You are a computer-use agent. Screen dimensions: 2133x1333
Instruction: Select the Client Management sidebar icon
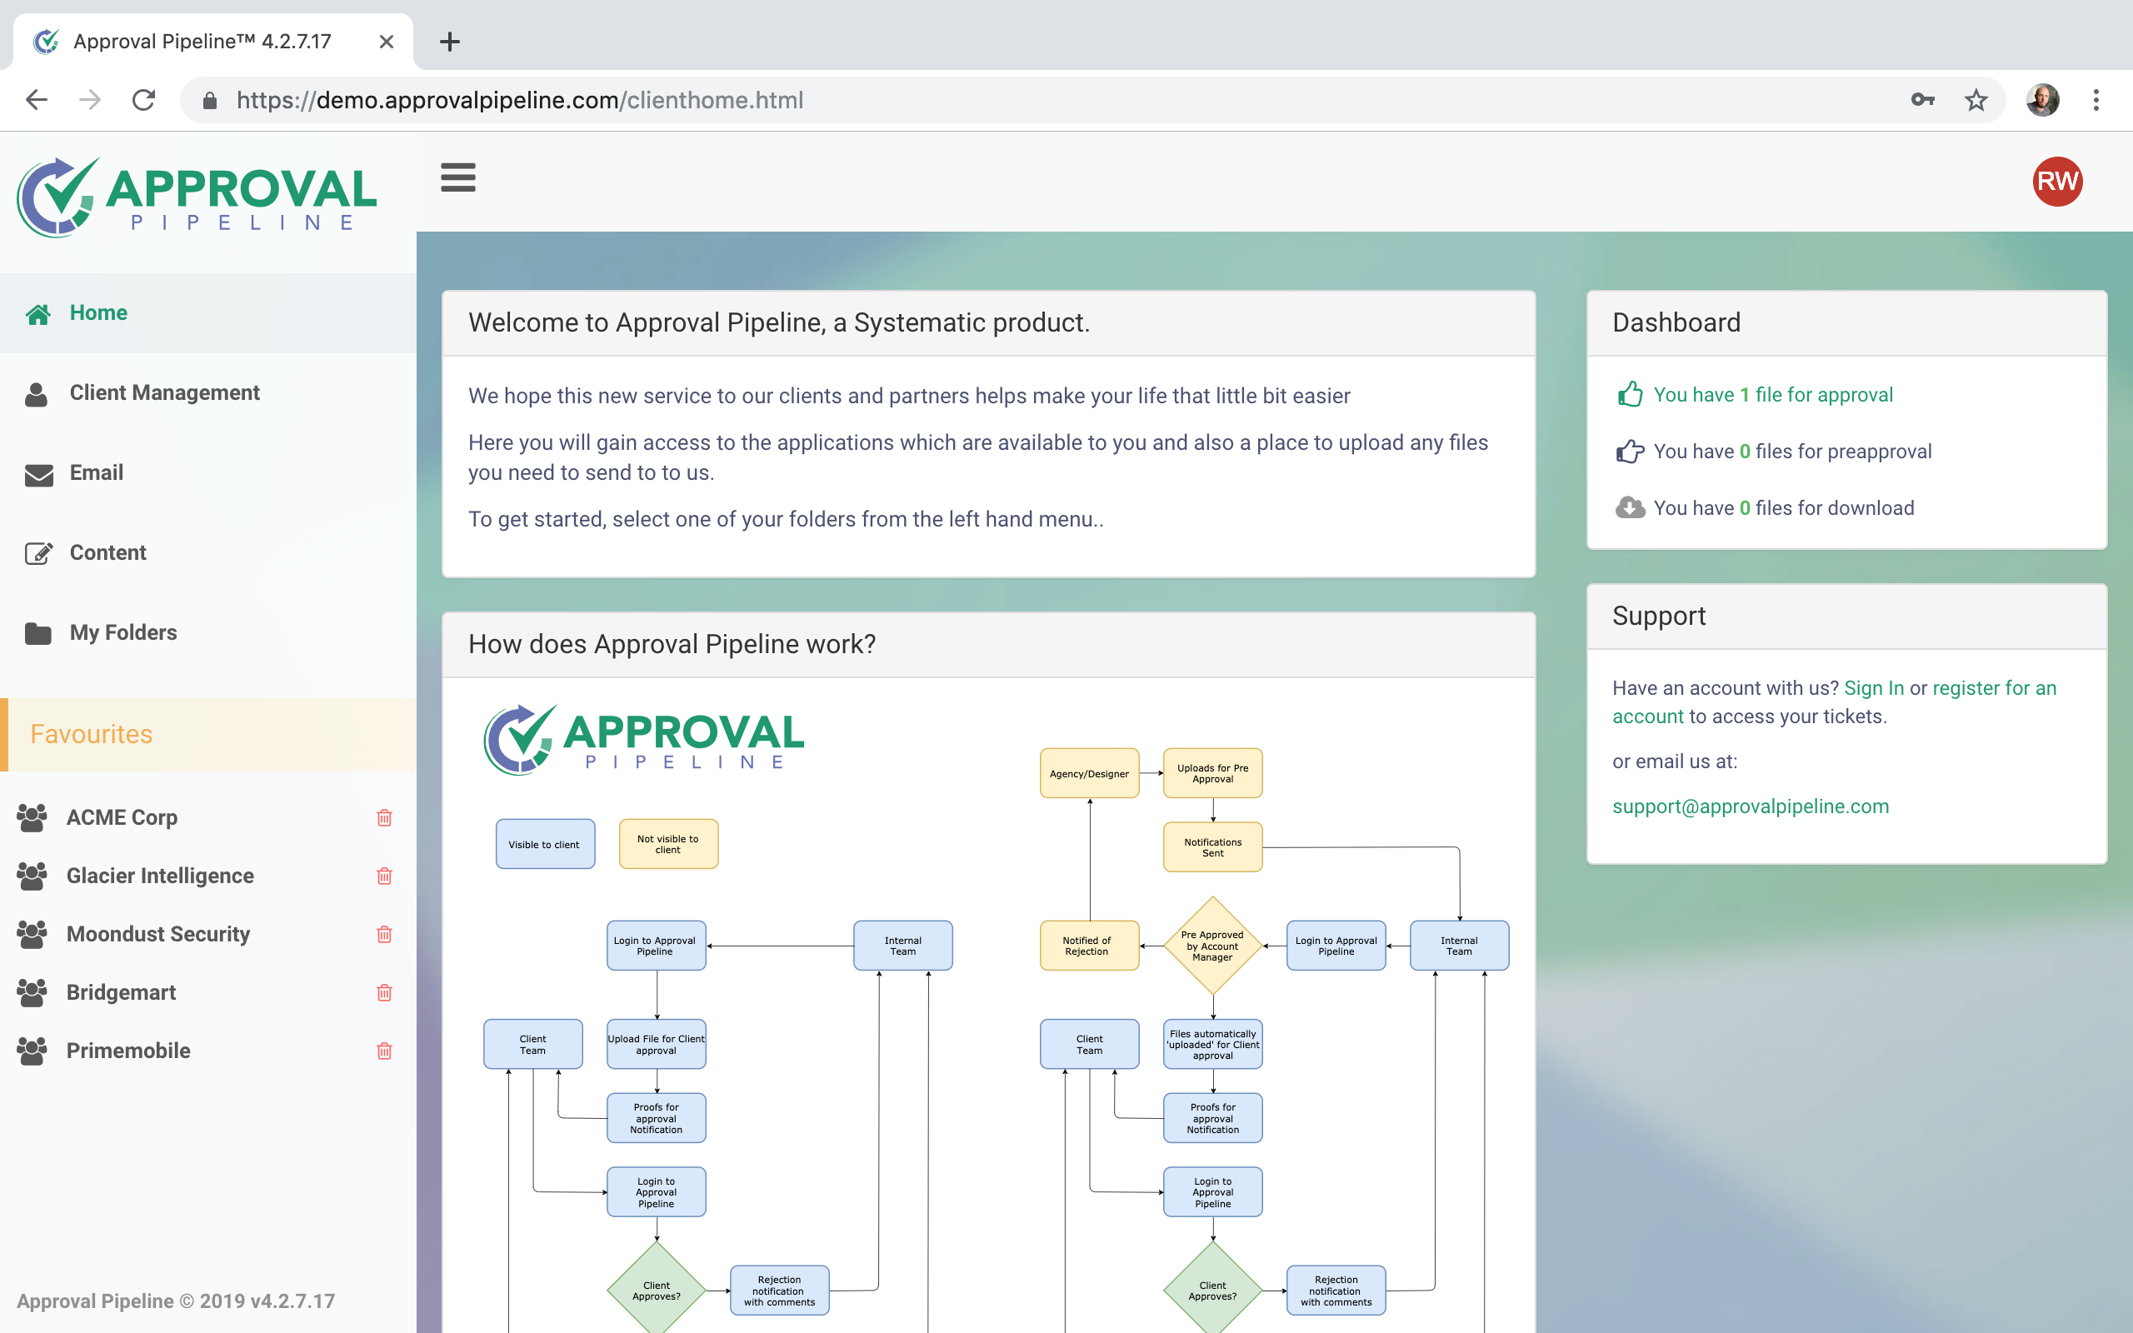pos(37,394)
